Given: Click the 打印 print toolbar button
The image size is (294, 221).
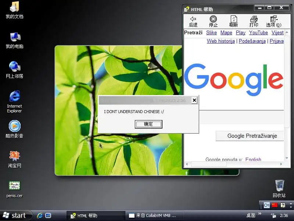Looking at the screenshot, I should pyautogui.click(x=254, y=22).
